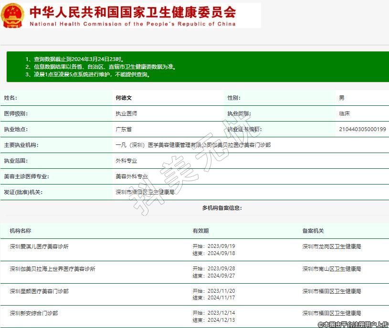389x328 pixels.
Task: Click the system maintenance notice line
Action: [x=88, y=74]
